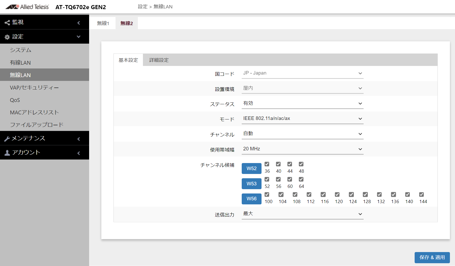Uncheck channel 104 checkbox

pyautogui.click(x=281, y=194)
